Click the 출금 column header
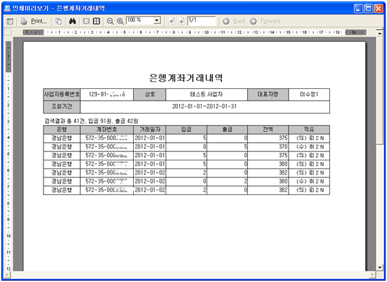 227,129
